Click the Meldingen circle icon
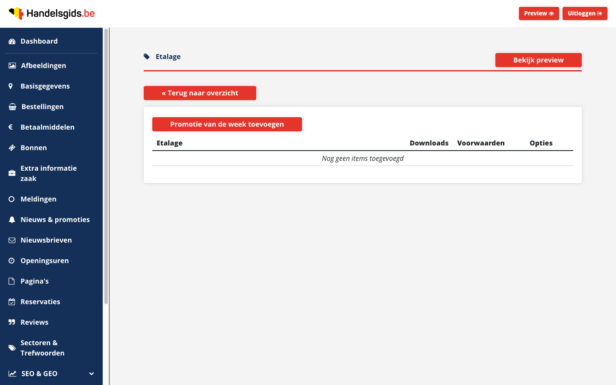Screen dimensions: 616x385 click(12, 199)
